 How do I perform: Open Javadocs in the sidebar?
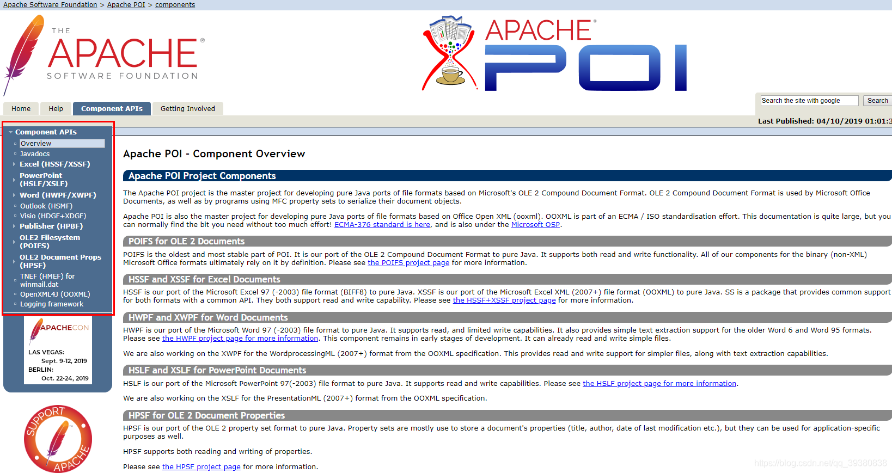35,154
